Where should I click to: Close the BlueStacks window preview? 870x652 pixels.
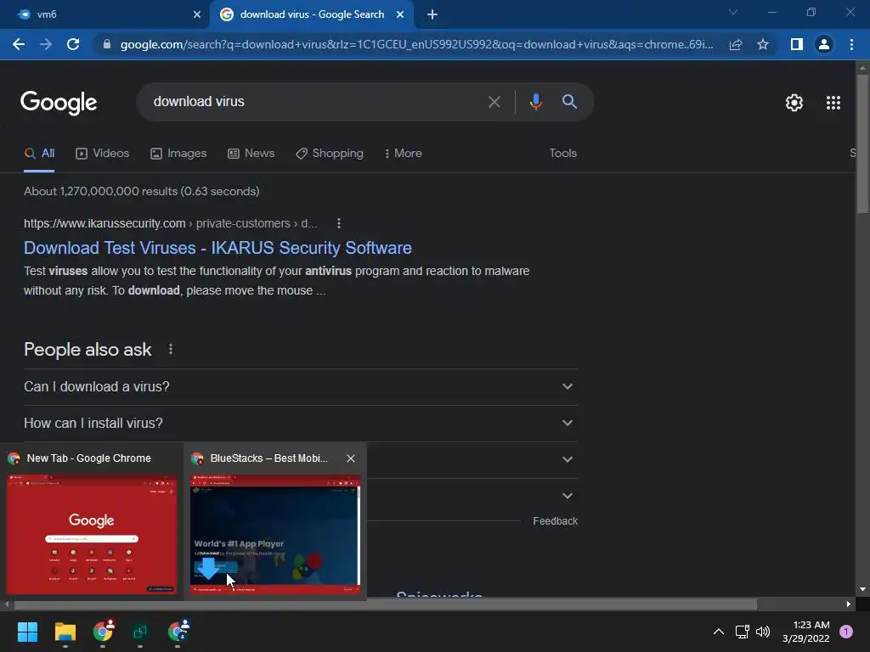tap(351, 458)
